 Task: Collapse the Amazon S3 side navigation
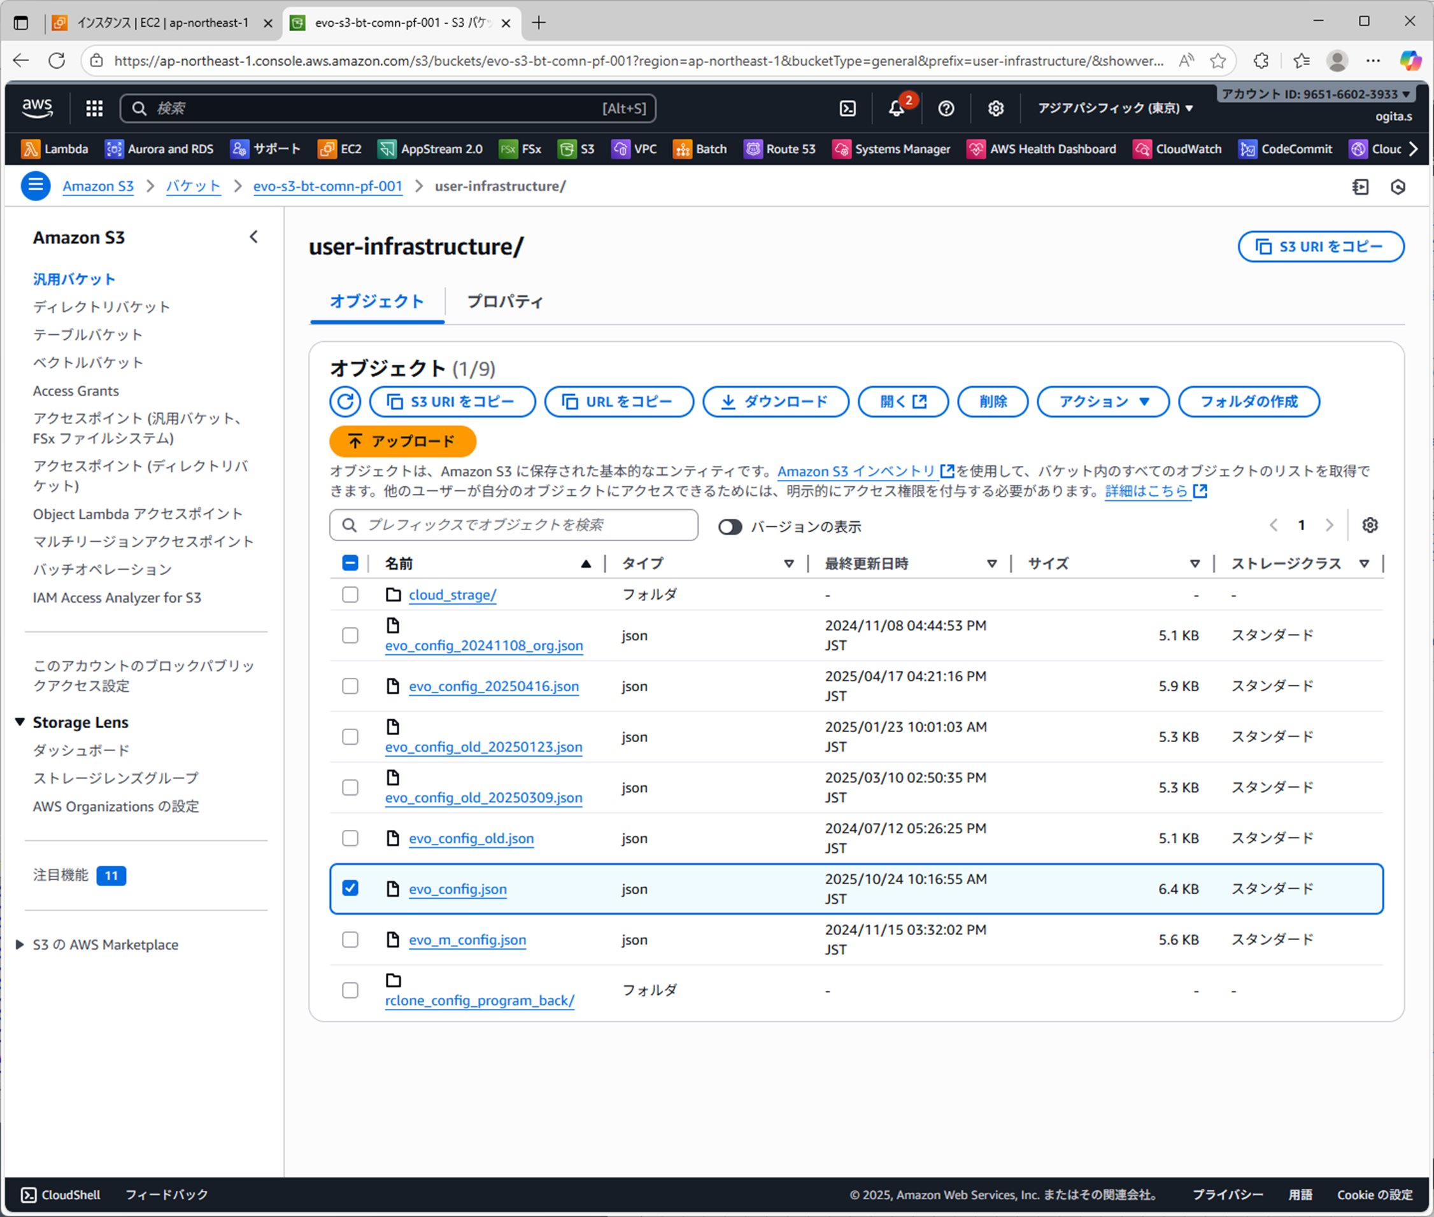click(254, 237)
